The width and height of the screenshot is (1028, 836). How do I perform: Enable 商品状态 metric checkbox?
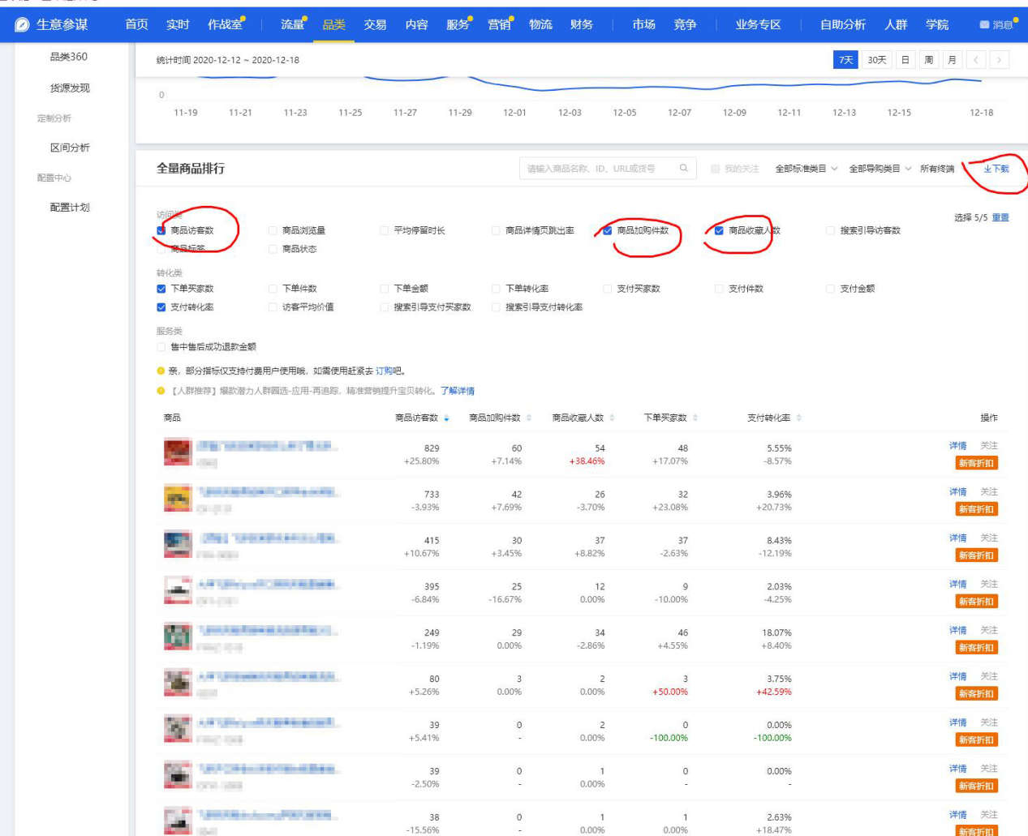coord(273,250)
